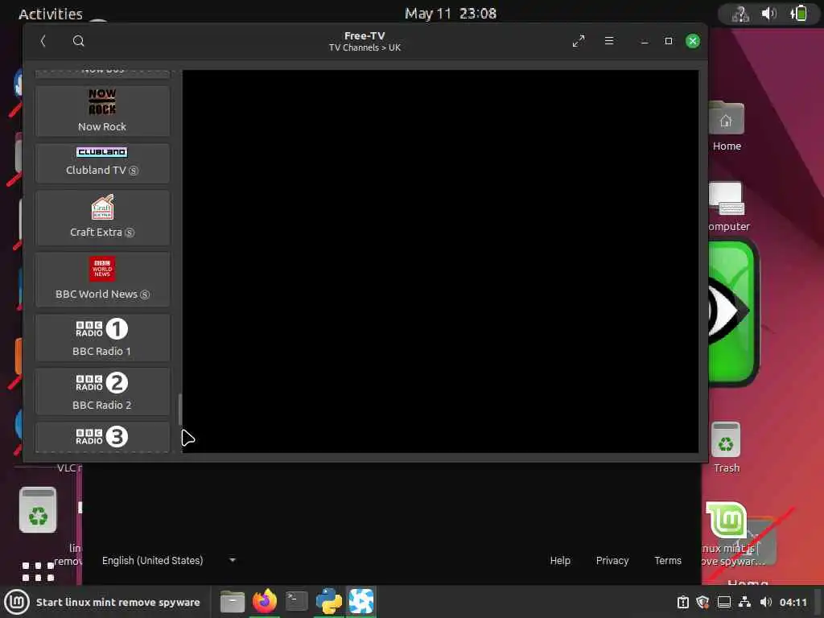Viewport: 824px width, 618px height.
Task: Switch to the blue pinwheel taskbar app
Action: coord(361,601)
